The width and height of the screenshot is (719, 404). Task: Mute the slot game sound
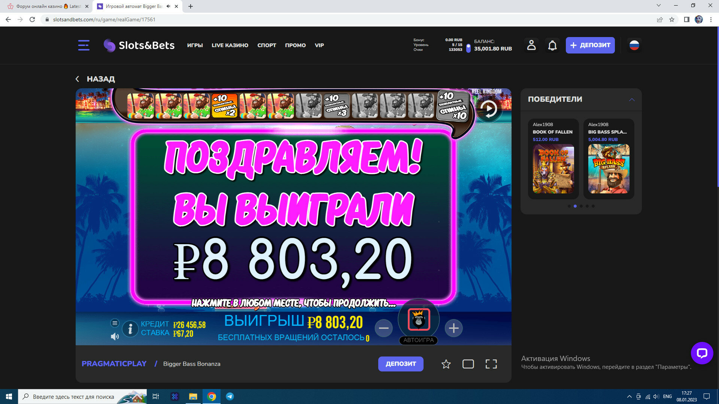[115, 337]
